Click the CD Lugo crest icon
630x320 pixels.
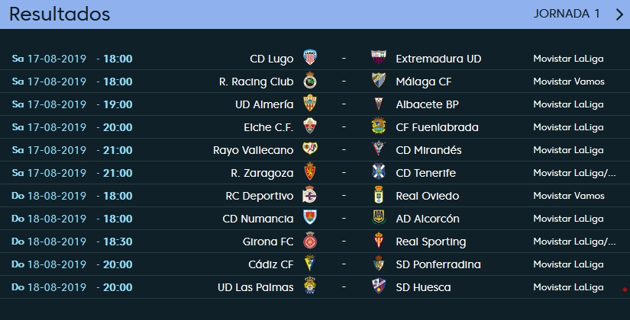tap(310, 57)
